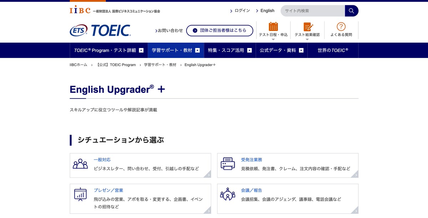
Task: Click the ログイン link
Action: (x=241, y=11)
